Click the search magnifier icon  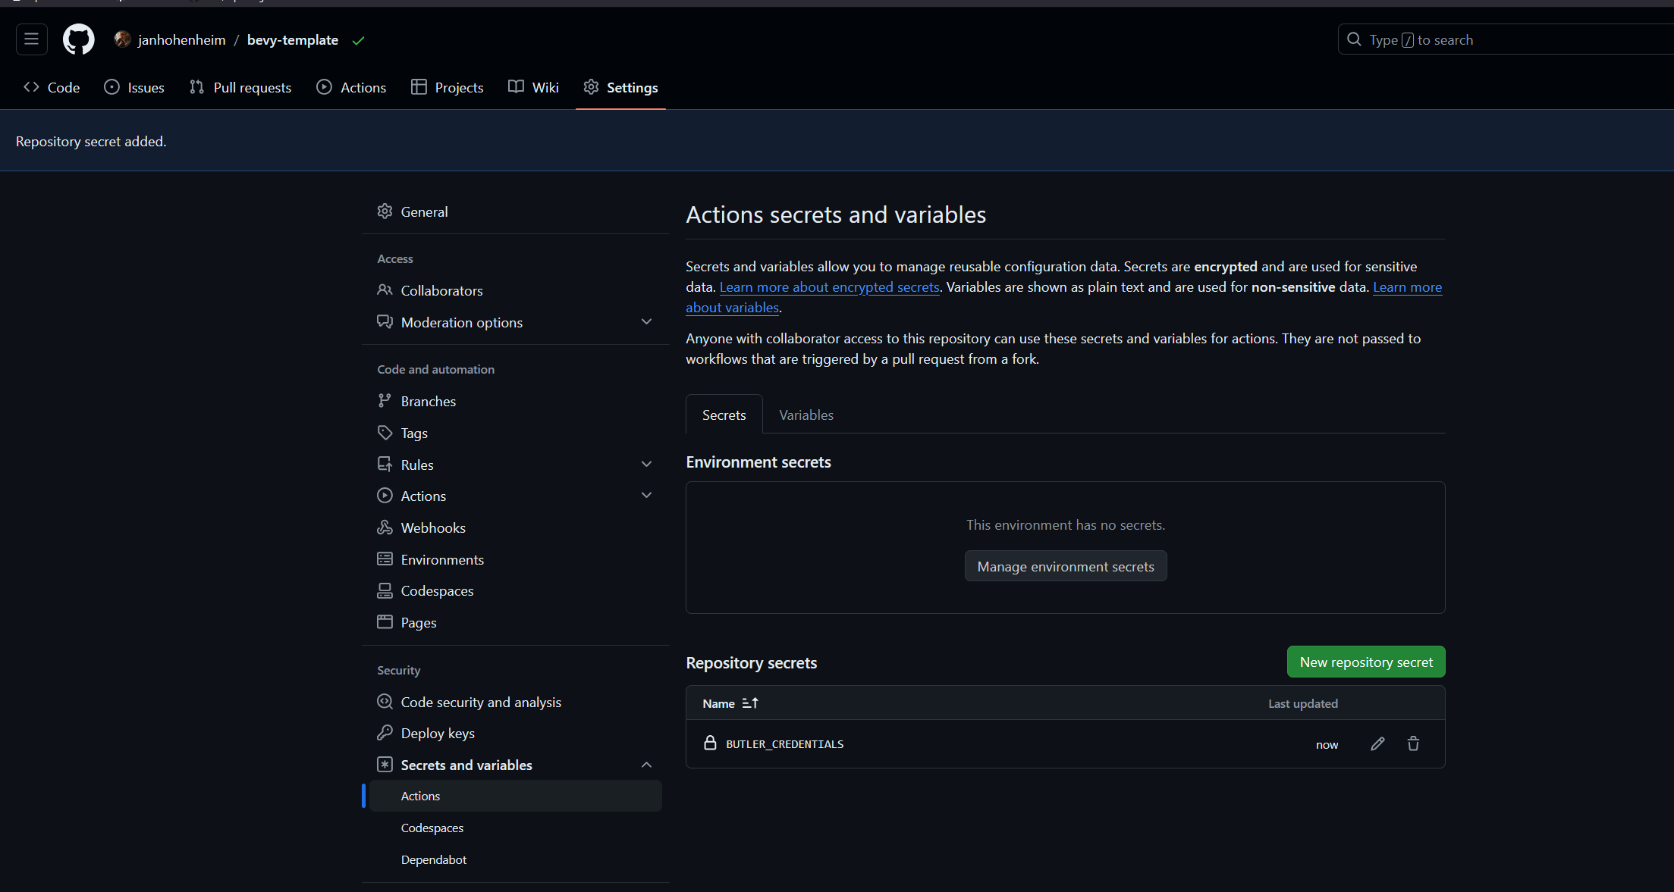(x=1353, y=39)
